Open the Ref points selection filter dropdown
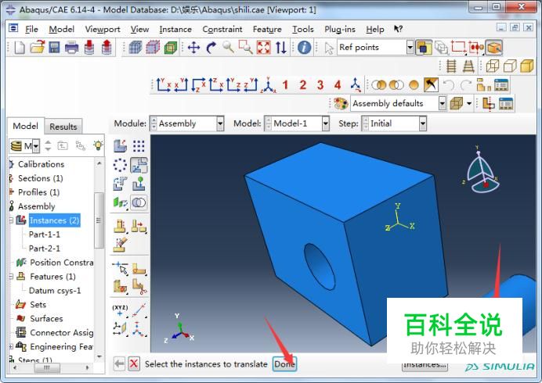 [410, 47]
